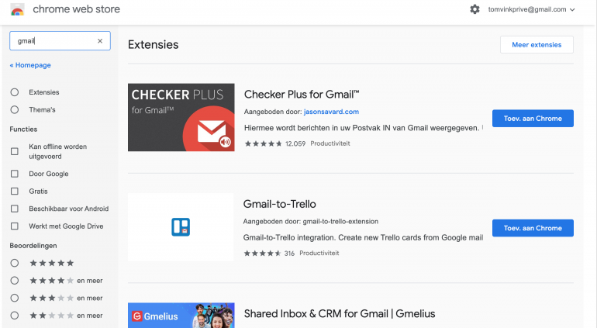This screenshot has width=597, height=328.
Task: Check Beschikbaar voor Android
Action: (x=15, y=209)
